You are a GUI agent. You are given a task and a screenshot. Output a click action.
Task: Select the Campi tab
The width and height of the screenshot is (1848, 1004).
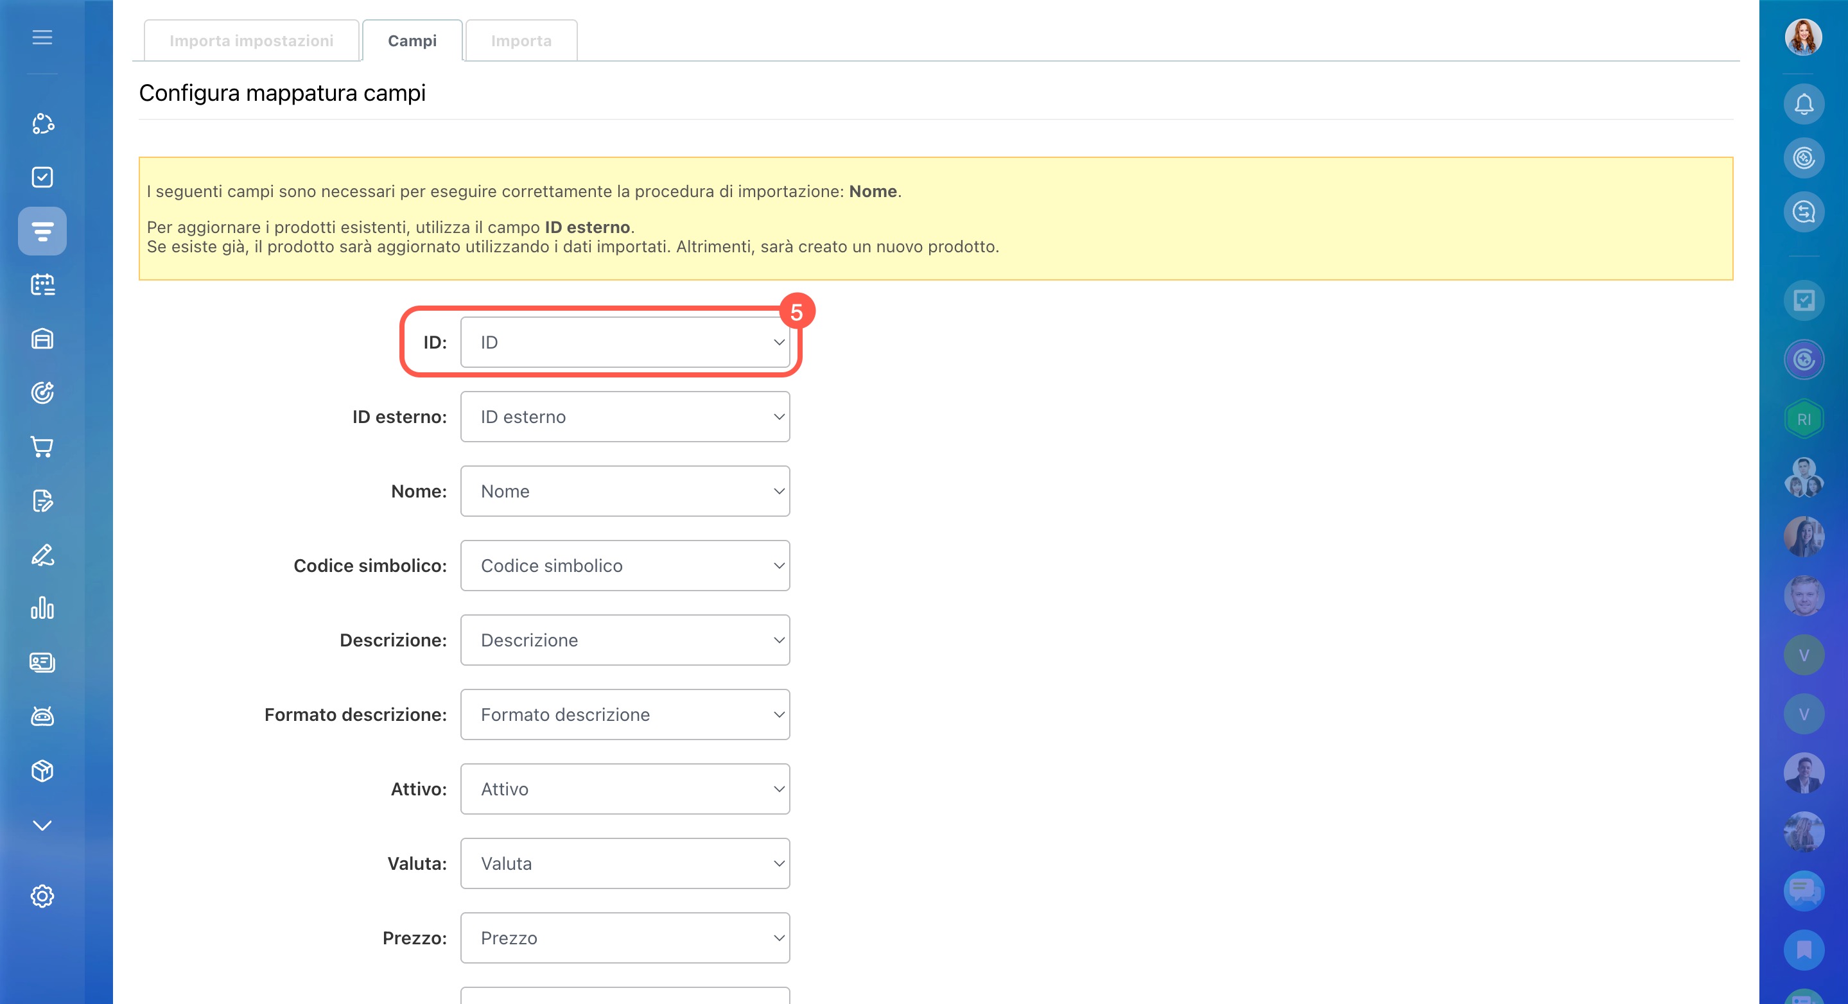412,41
